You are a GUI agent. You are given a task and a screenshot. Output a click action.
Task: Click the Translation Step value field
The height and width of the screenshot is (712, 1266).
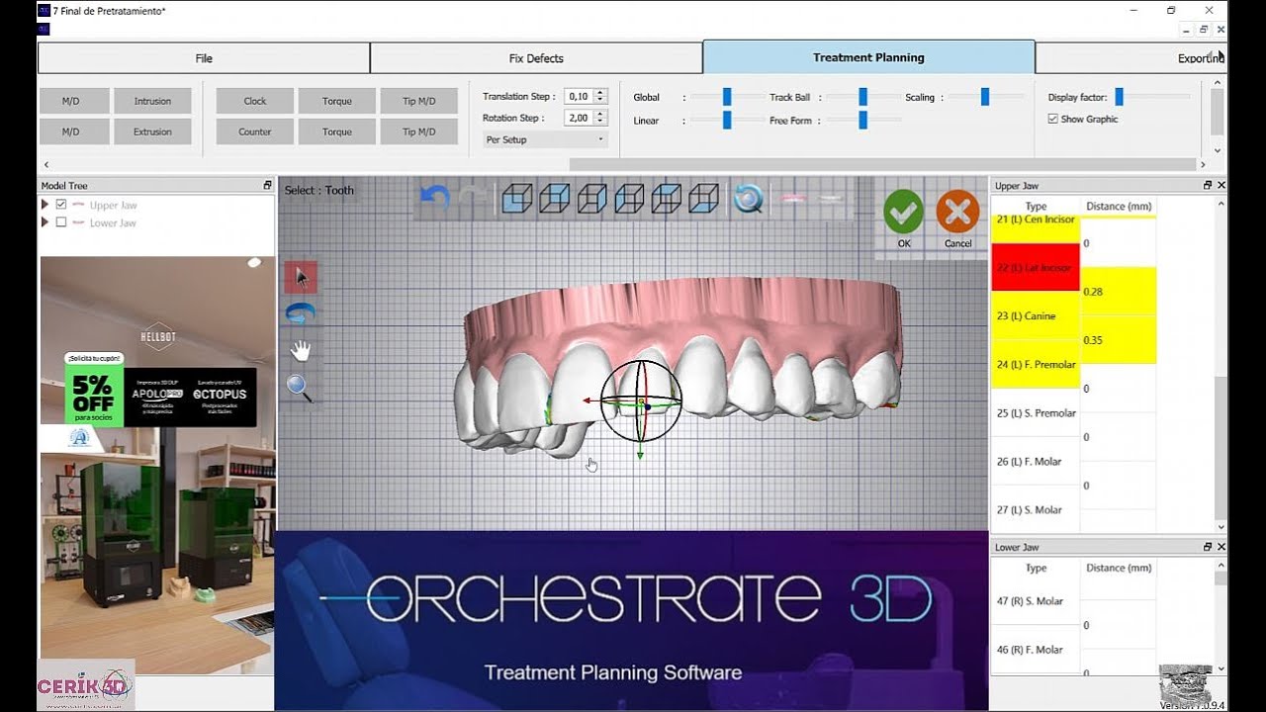[x=579, y=97]
